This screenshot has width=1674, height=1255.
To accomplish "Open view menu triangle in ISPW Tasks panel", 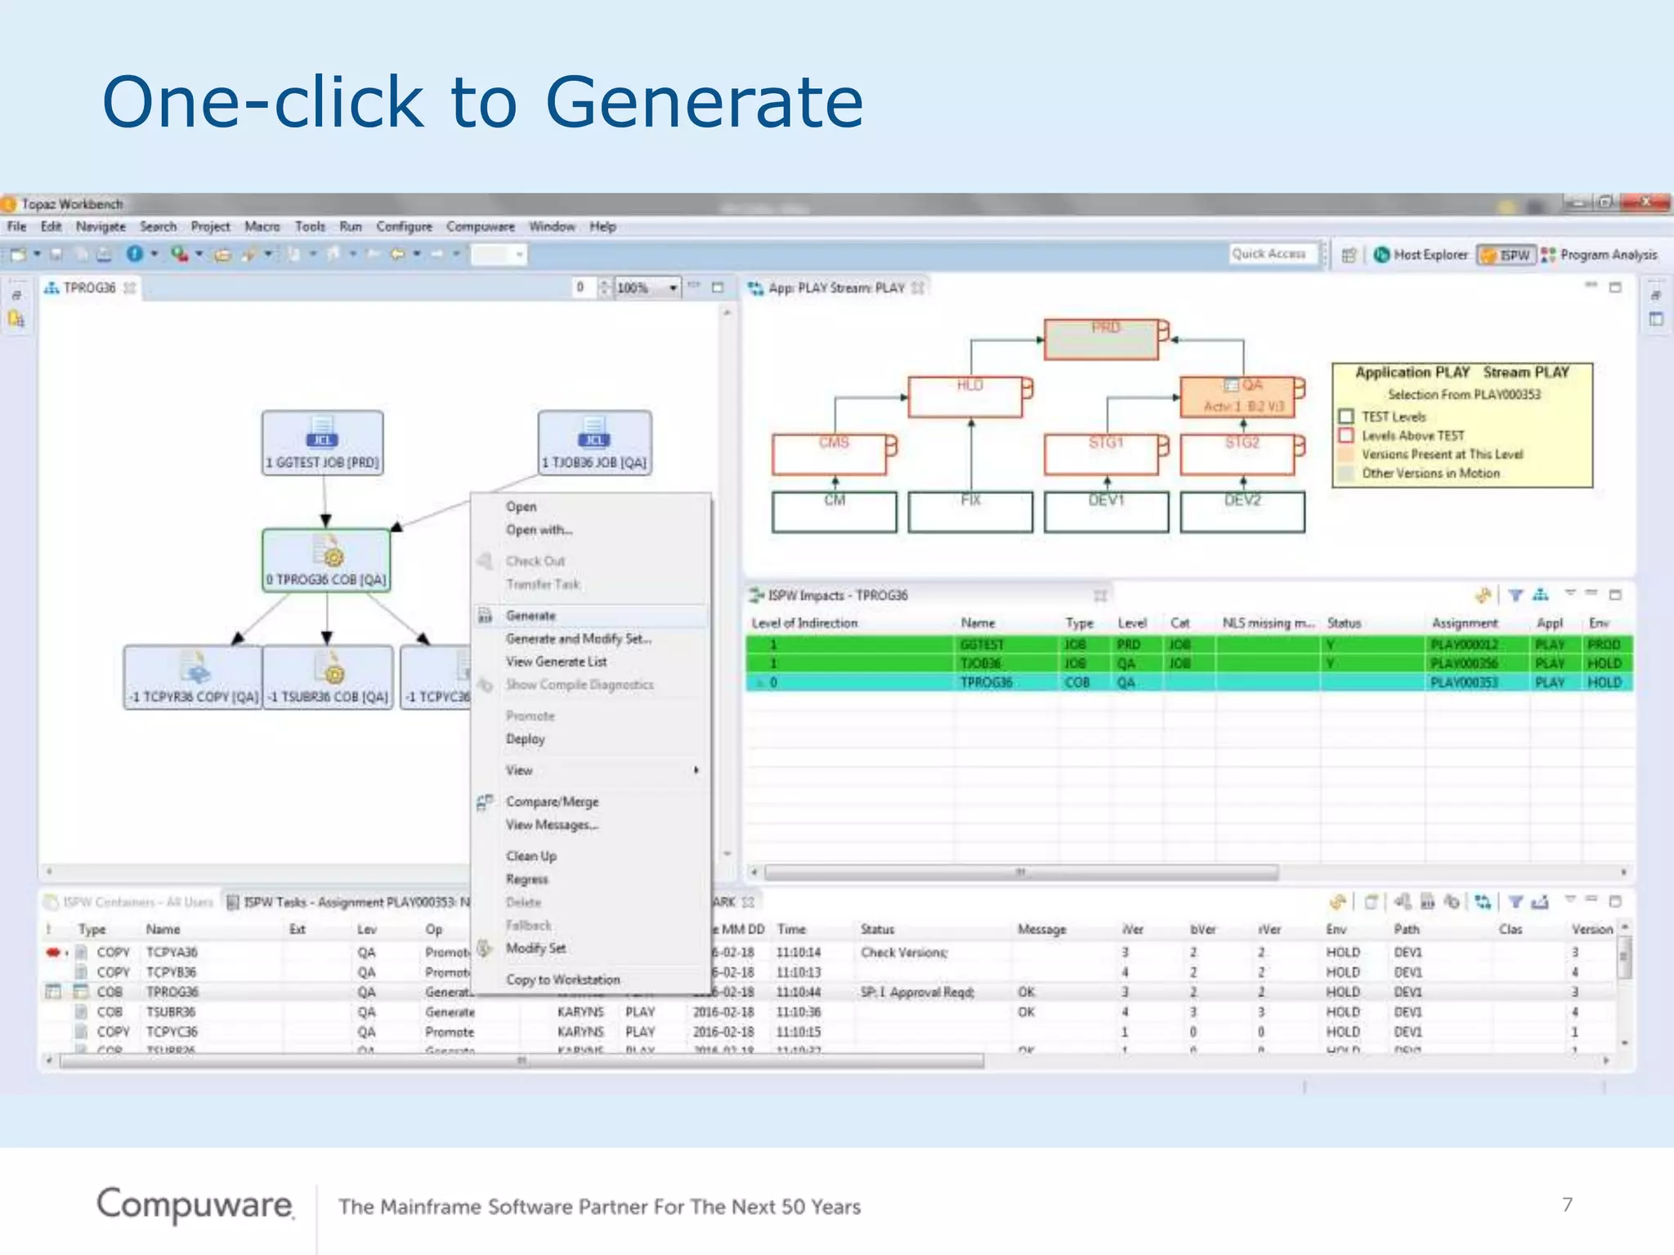I will 1569,900.
